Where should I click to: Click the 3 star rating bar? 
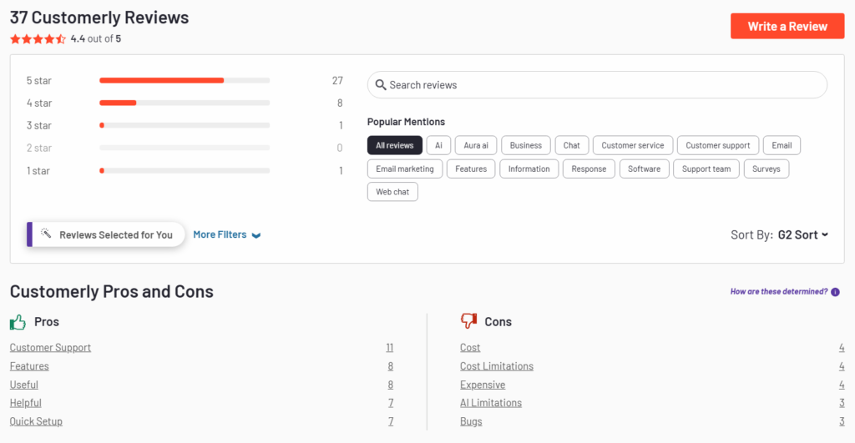pyautogui.click(x=185, y=125)
